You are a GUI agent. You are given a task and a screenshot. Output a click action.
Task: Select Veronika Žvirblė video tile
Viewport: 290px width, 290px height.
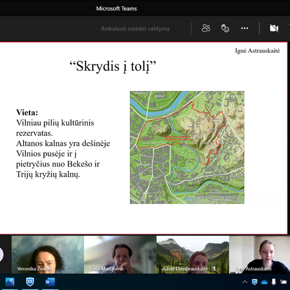[48, 255]
